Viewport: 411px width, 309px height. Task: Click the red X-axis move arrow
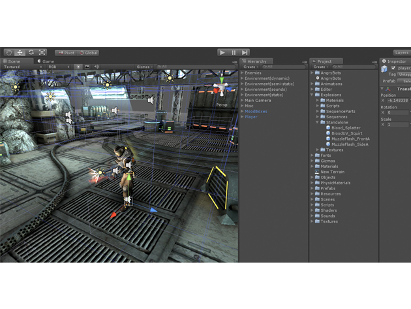click(114, 216)
